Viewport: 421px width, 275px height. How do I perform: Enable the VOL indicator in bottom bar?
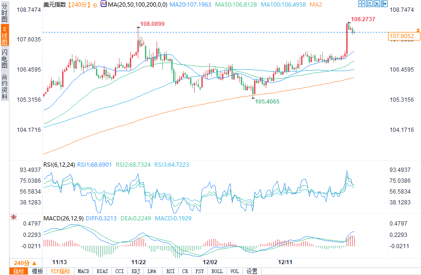point(234,271)
